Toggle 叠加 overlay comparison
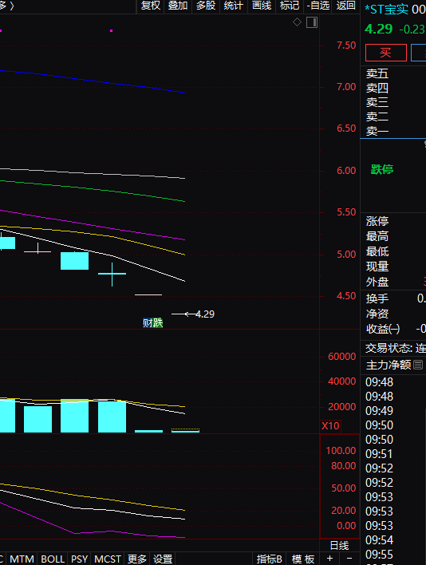 [x=178, y=6]
